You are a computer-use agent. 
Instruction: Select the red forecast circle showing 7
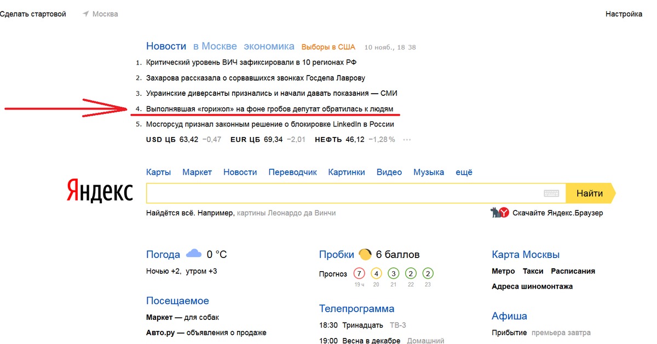click(359, 273)
